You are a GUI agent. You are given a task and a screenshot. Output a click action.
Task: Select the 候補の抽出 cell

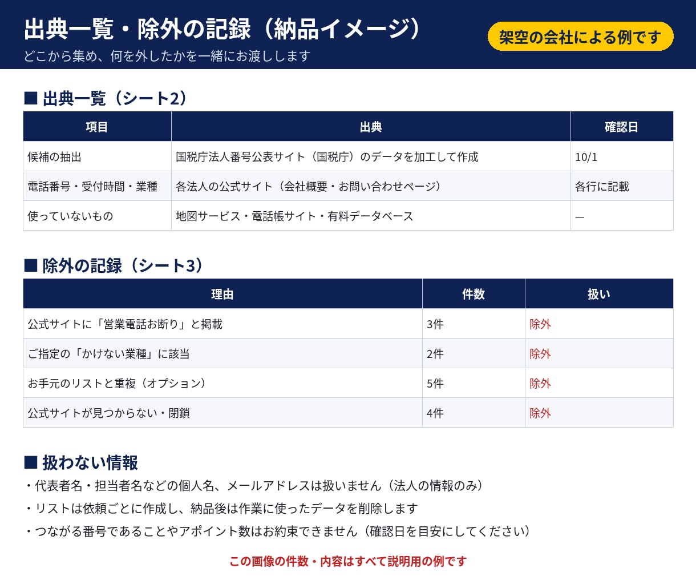click(x=97, y=156)
